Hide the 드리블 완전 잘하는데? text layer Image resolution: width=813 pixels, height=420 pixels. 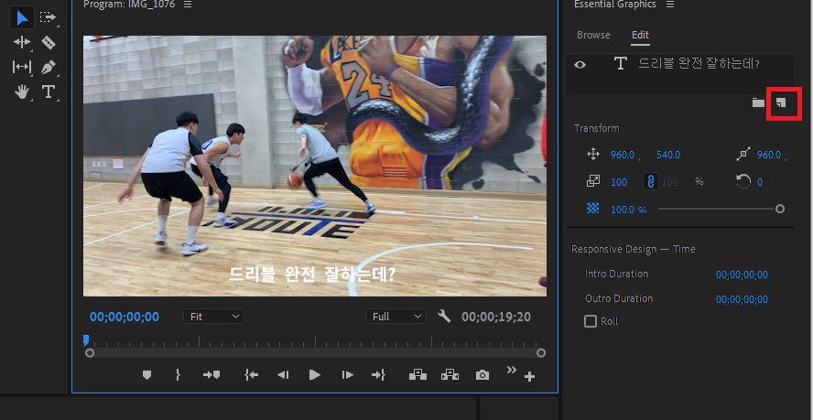pyautogui.click(x=580, y=64)
